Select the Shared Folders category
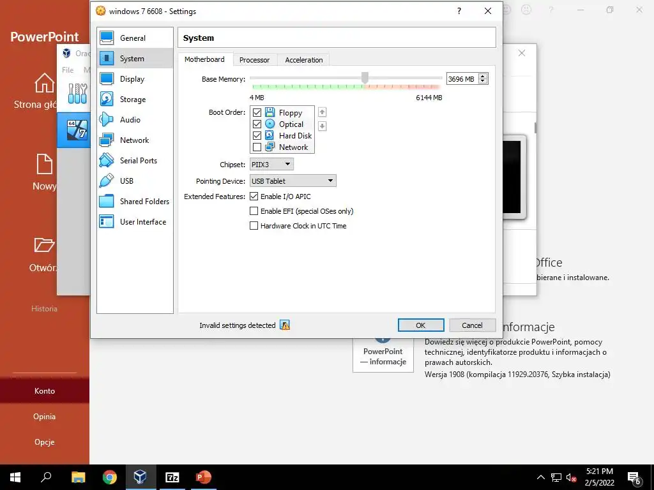 point(135,201)
